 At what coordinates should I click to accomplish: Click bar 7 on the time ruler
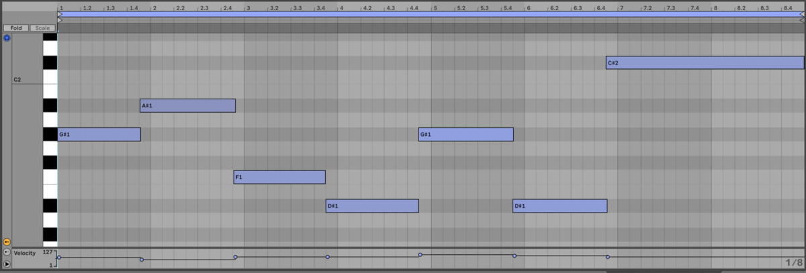pos(623,7)
